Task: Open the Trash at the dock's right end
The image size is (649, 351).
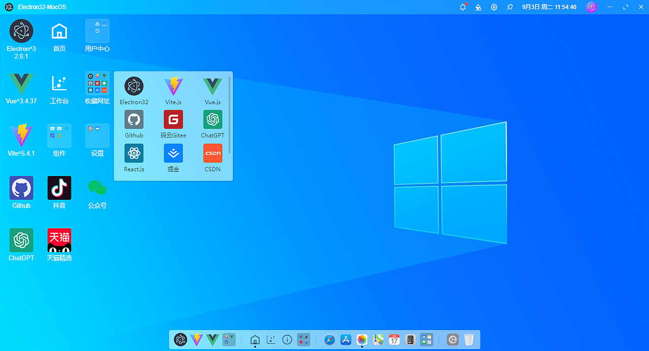Action: [469, 340]
